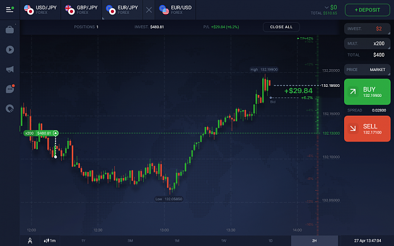
Task: Edit the Invest amount field
Action: pos(367,29)
